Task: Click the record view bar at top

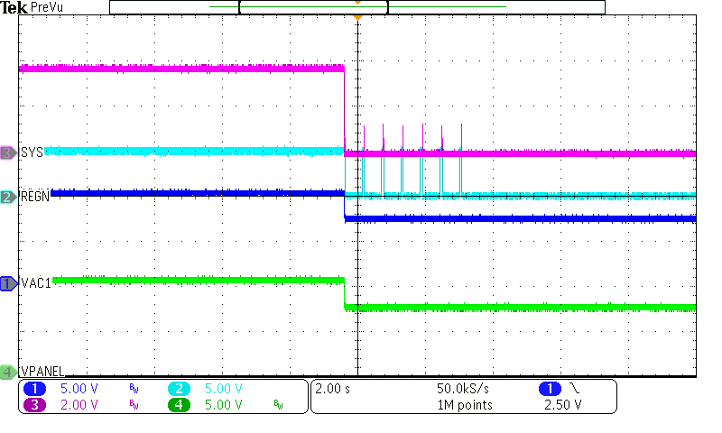Action: pos(356,7)
